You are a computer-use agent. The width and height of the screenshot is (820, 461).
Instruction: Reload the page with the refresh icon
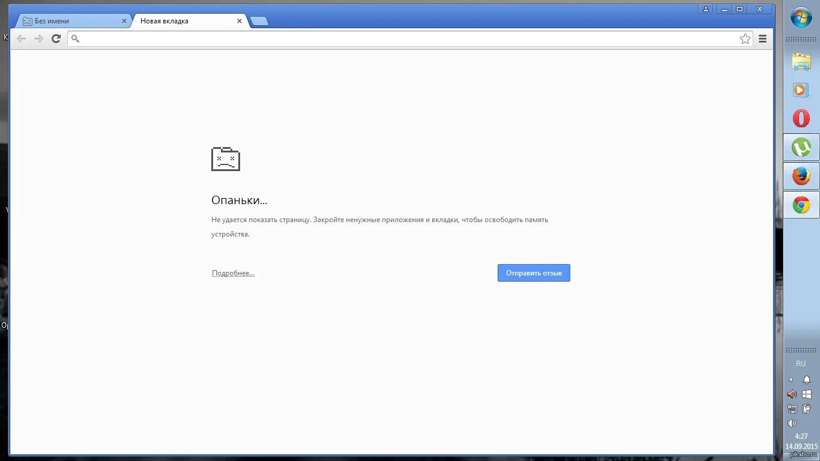pyautogui.click(x=56, y=39)
